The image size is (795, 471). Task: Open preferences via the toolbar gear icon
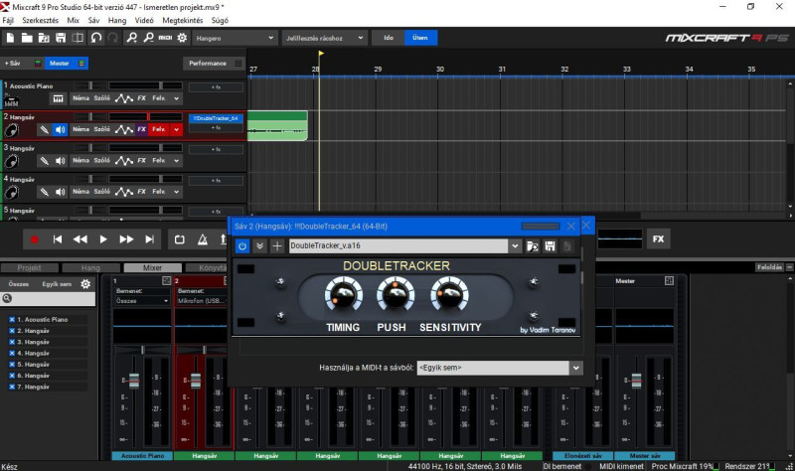click(x=182, y=38)
